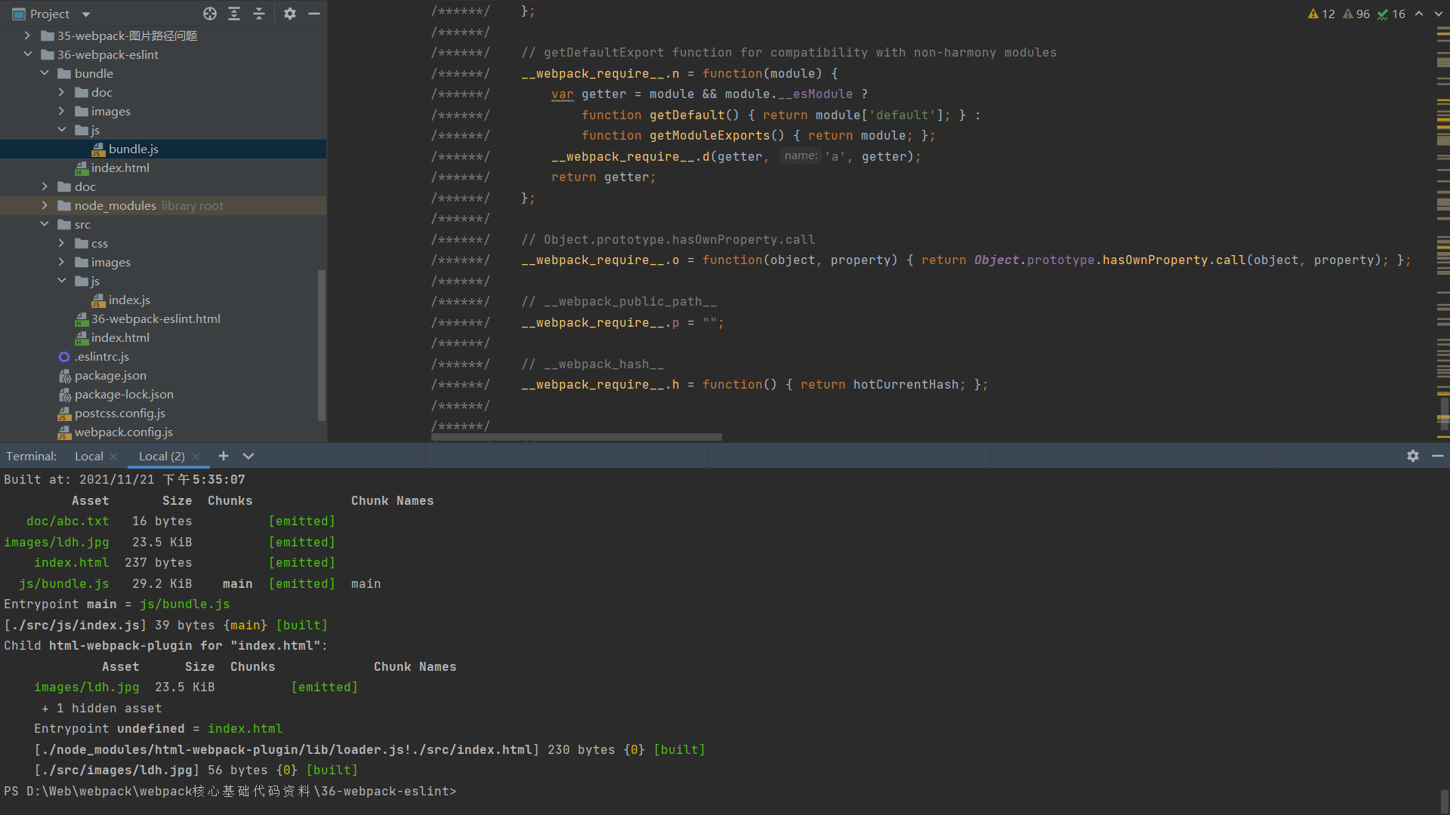Image resolution: width=1450 pixels, height=815 pixels.
Task: Click the locate file target icon
Action: [x=210, y=14]
